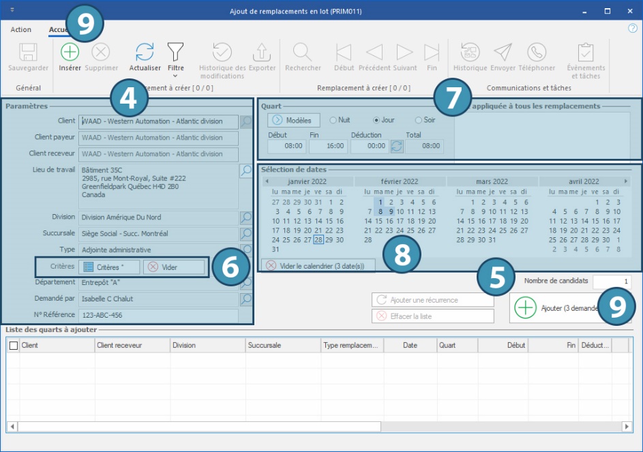
Task: Select the Soir radio button
Action: pyautogui.click(x=419, y=120)
